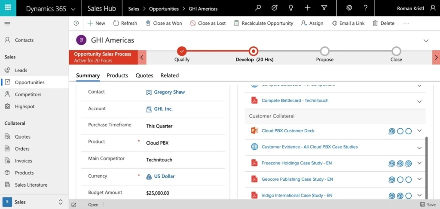Expand the header chevron beside GHI Americas
This screenshot has width=440, height=209.
point(426,41)
